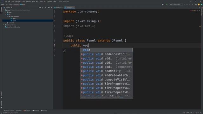Image resolution: width=203 pixels, height=114 pixels.
Task: Click the 1 usage inlay hint
Action: click(68, 36)
